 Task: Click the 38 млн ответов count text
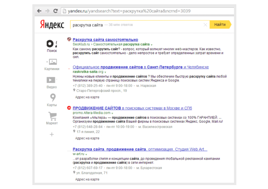[121, 25]
